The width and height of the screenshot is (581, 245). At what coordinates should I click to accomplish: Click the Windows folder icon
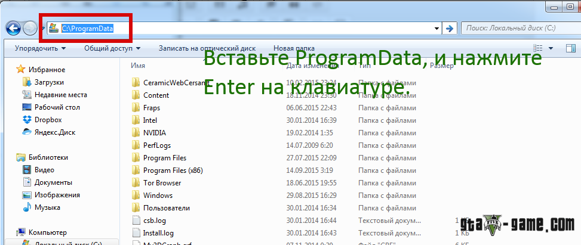[136, 196]
